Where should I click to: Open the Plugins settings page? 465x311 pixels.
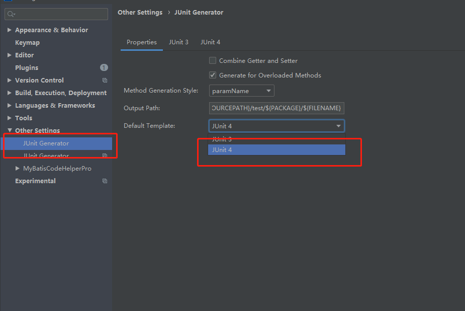(27, 68)
